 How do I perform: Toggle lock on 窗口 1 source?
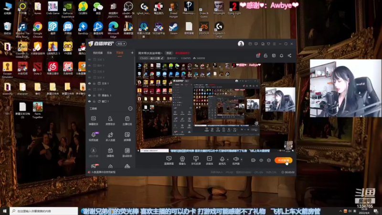pyautogui.click(x=94, y=101)
